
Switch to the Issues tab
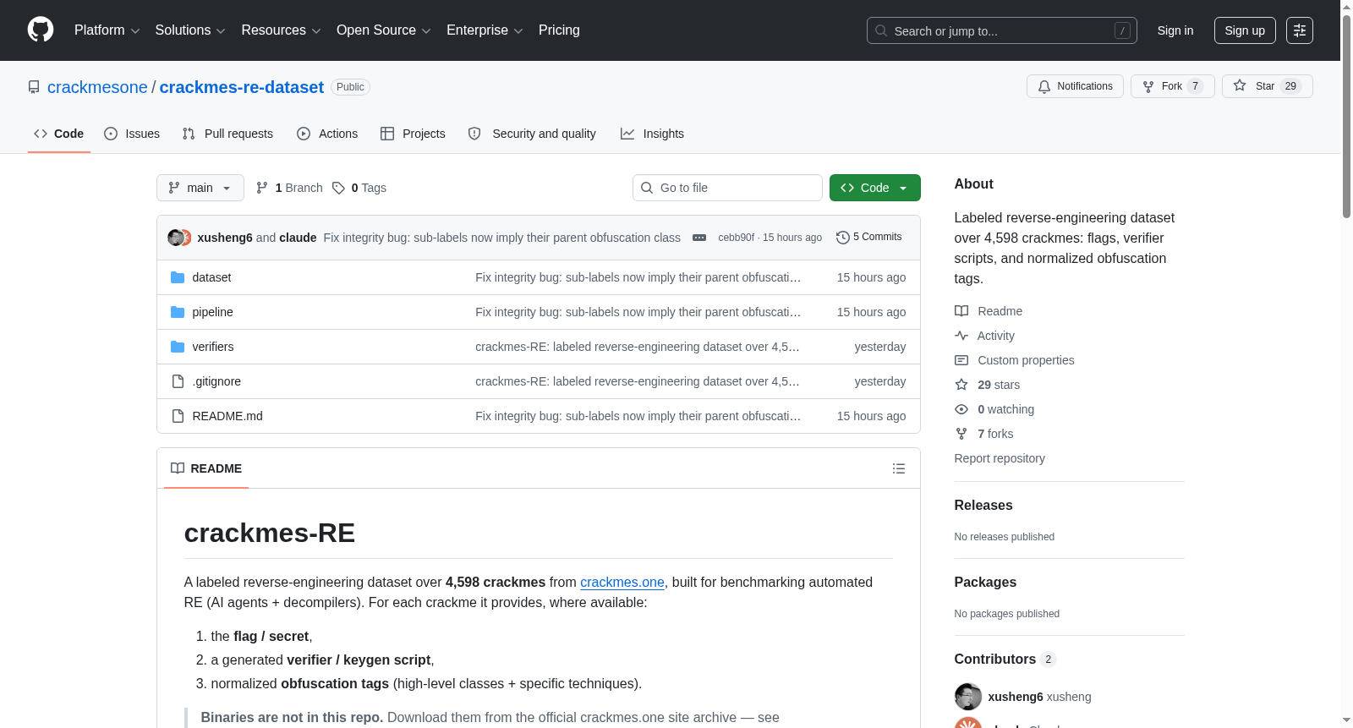(132, 134)
